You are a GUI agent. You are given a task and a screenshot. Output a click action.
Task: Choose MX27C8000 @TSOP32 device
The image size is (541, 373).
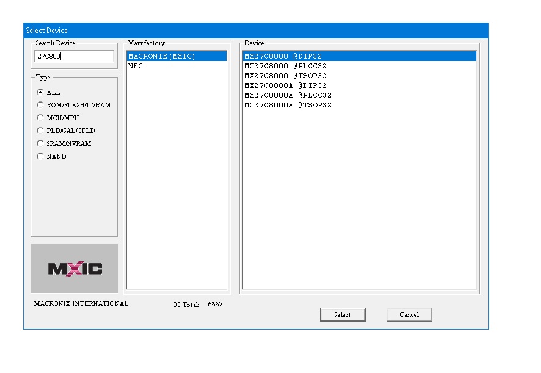click(x=360, y=76)
